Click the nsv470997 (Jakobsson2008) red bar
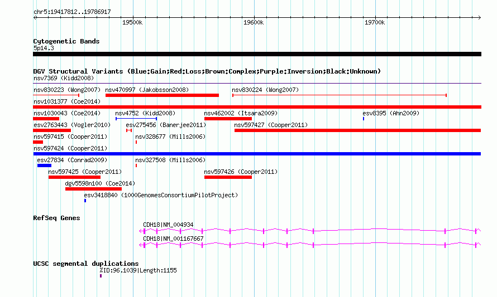497x297 pixels. tap(162, 95)
